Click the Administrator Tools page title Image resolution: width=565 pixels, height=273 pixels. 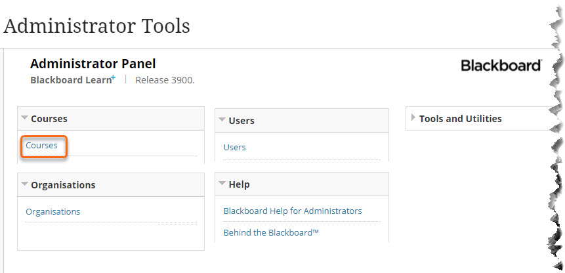[96, 26]
